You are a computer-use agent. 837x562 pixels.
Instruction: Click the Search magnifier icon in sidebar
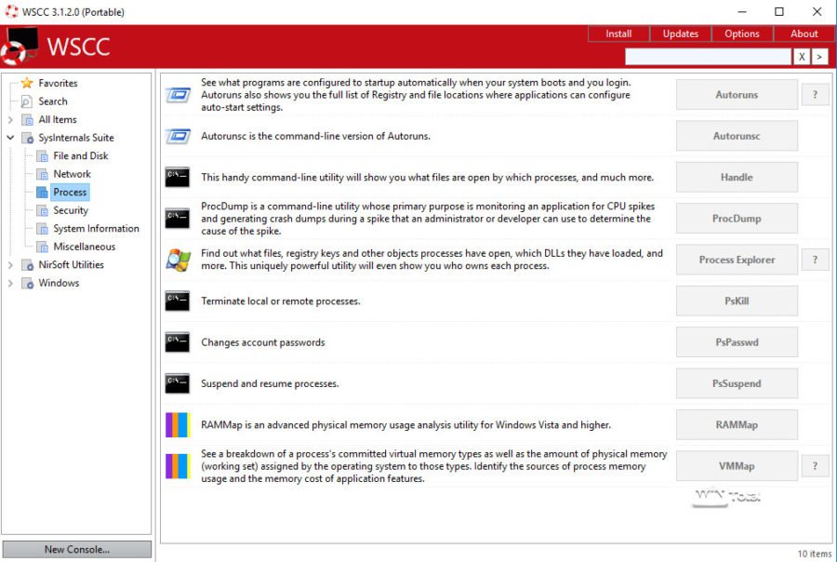26,100
